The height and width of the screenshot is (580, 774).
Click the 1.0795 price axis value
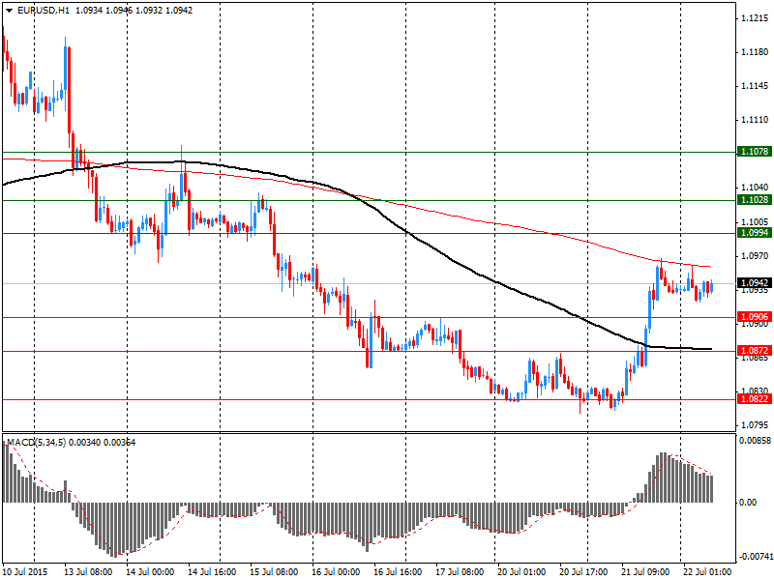pyautogui.click(x=755, y=424)
